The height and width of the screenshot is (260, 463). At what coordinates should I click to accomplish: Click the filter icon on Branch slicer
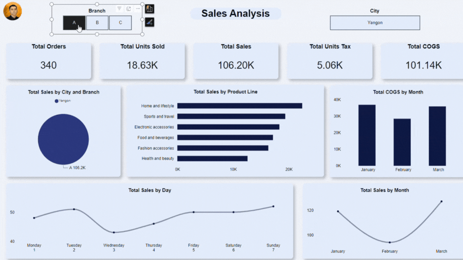tap(119, 9)
